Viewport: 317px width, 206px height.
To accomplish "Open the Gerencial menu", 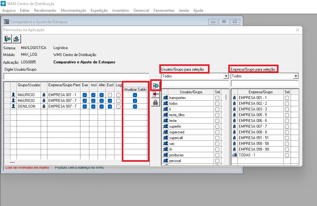I will tap(141, 11).
